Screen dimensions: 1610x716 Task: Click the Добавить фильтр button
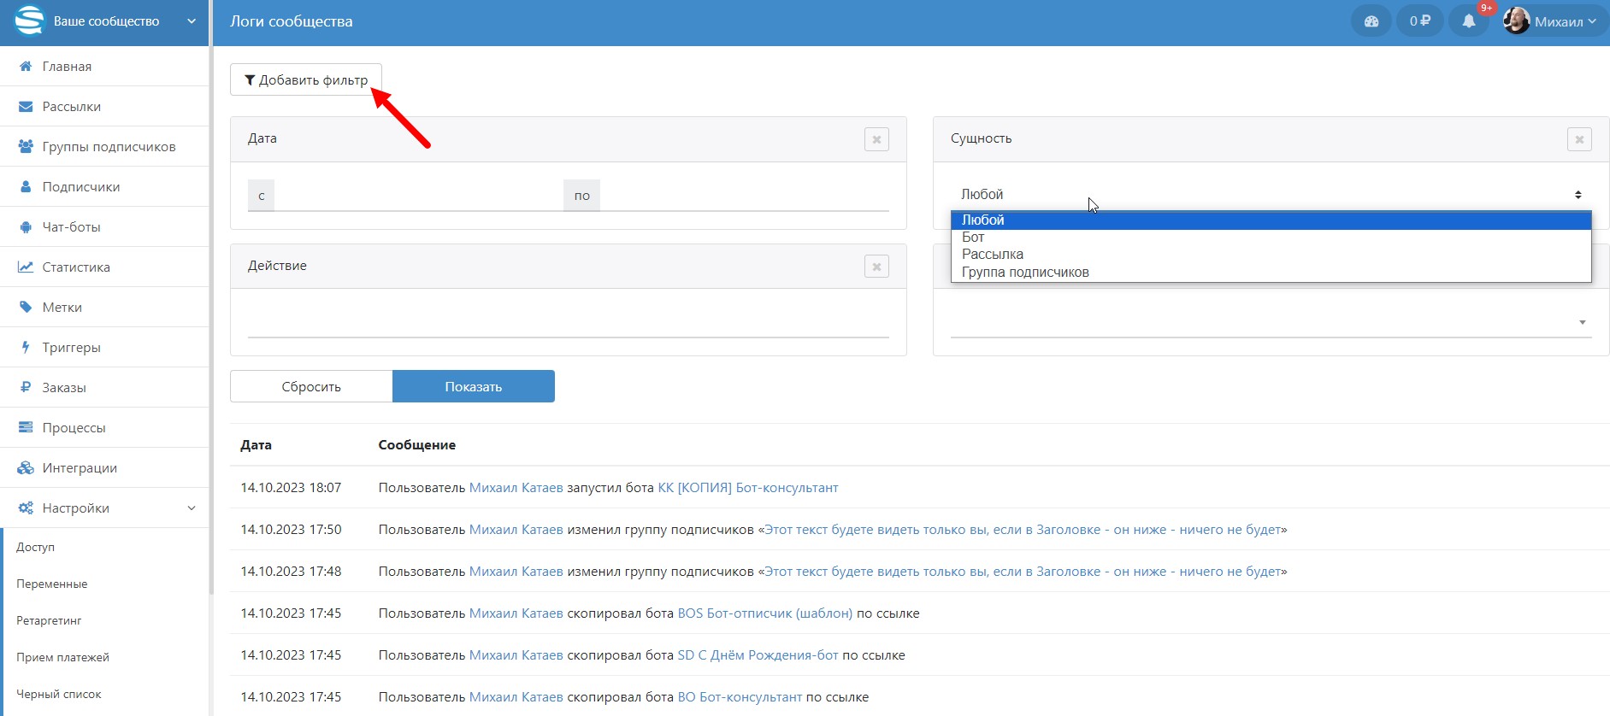coord(306,80)
